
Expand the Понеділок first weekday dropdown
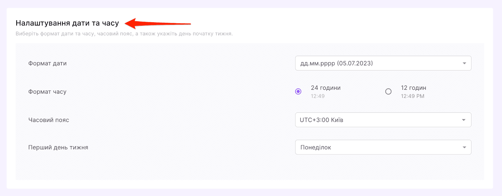tap(376, 148)
